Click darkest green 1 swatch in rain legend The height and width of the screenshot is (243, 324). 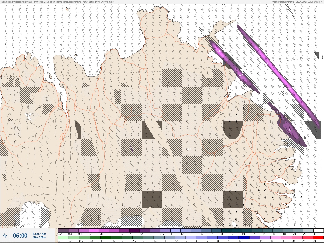(106, 238)
